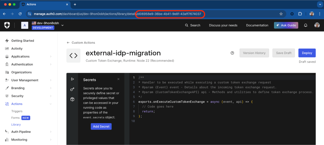Open the Dependencies cube icon
This screenshot has height=145, width=324.
(x=72, y=99)
